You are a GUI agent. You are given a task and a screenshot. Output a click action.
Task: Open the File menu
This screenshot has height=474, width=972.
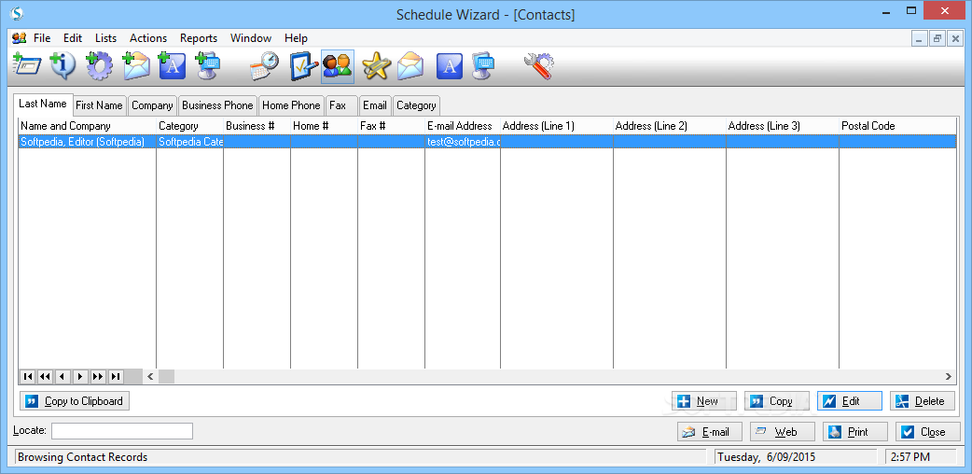(42, 38)
